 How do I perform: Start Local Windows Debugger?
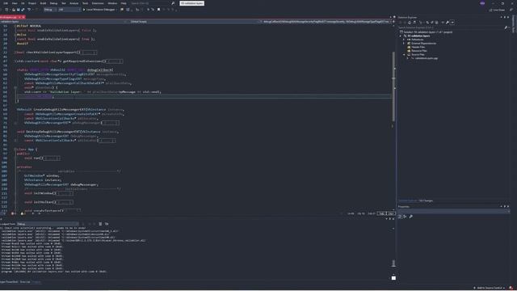[99, 10]
